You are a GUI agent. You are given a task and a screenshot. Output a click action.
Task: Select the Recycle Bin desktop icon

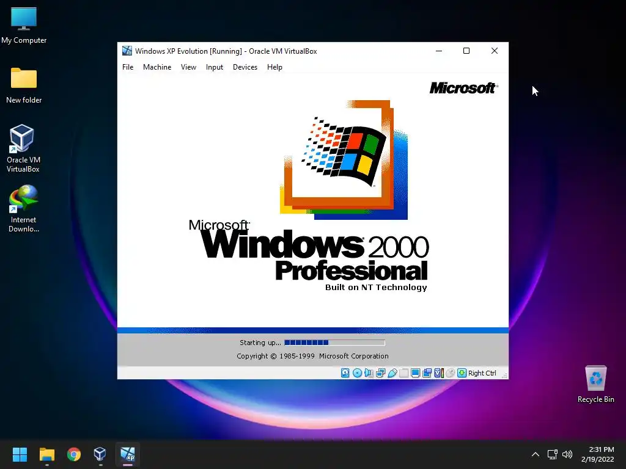click(x=595, y=384)
